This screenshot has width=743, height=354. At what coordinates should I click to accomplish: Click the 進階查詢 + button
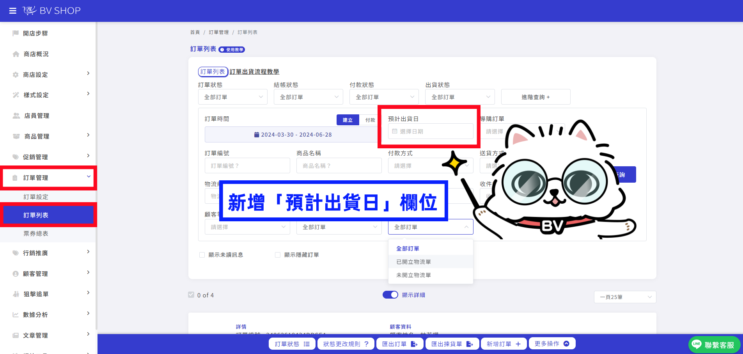pos(536,97)
